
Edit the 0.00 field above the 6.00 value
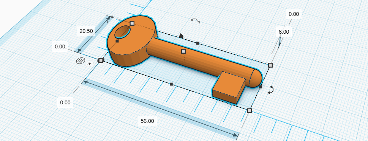(x=294, y=14)
